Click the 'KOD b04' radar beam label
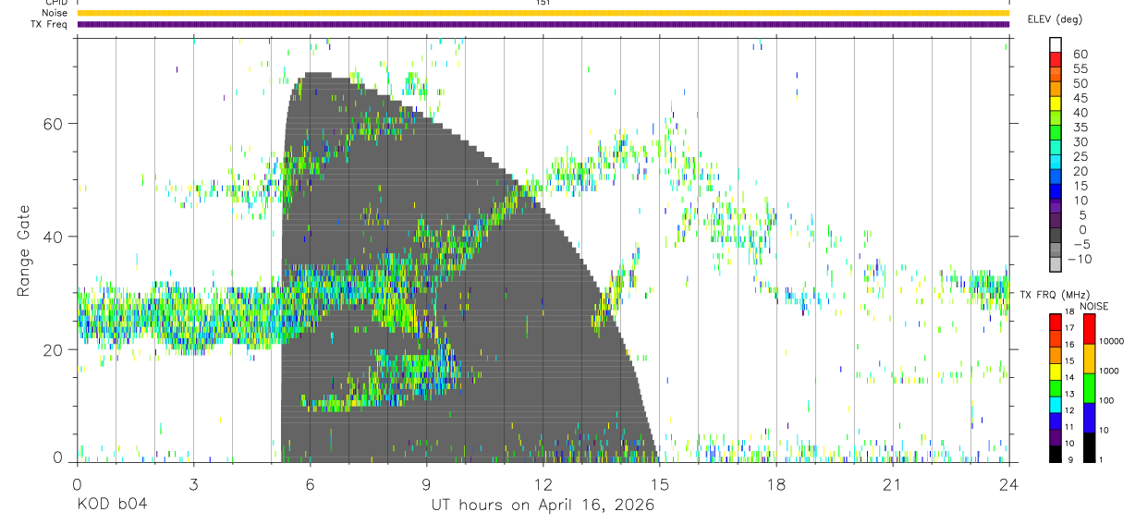 click(x=111, y=506)
